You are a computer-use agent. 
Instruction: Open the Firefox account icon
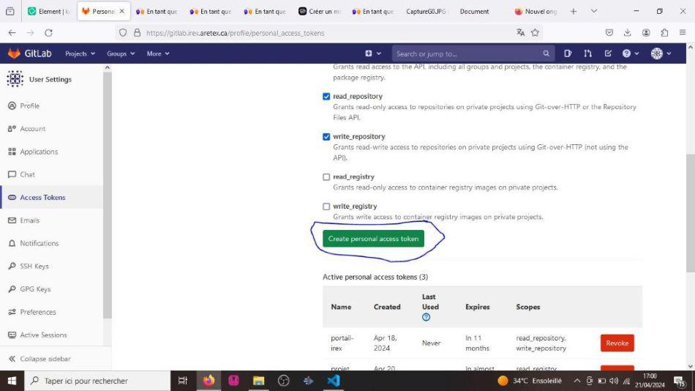tap(646, 32)
